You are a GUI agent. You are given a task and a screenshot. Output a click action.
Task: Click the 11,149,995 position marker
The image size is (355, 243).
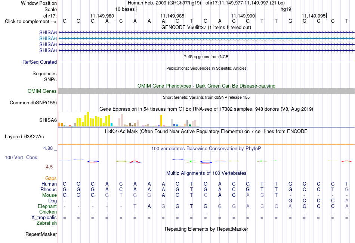pos(314,16)
